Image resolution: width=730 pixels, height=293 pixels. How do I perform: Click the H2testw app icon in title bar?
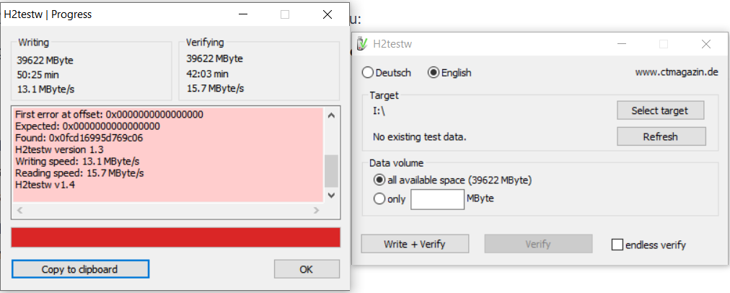pos(362,44)
